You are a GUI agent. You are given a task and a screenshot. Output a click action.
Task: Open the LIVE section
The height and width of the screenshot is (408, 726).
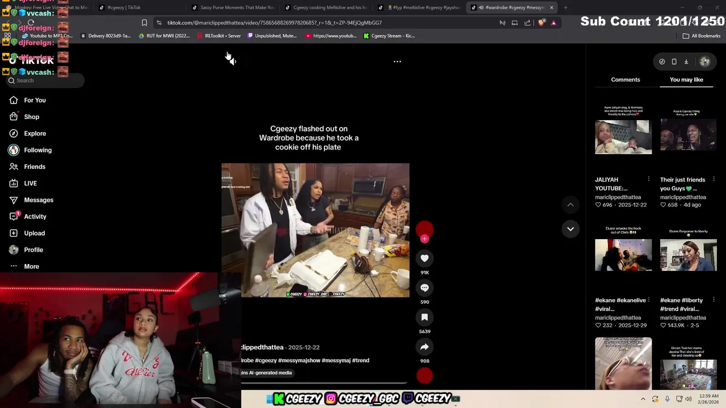[x=30, y=183]
